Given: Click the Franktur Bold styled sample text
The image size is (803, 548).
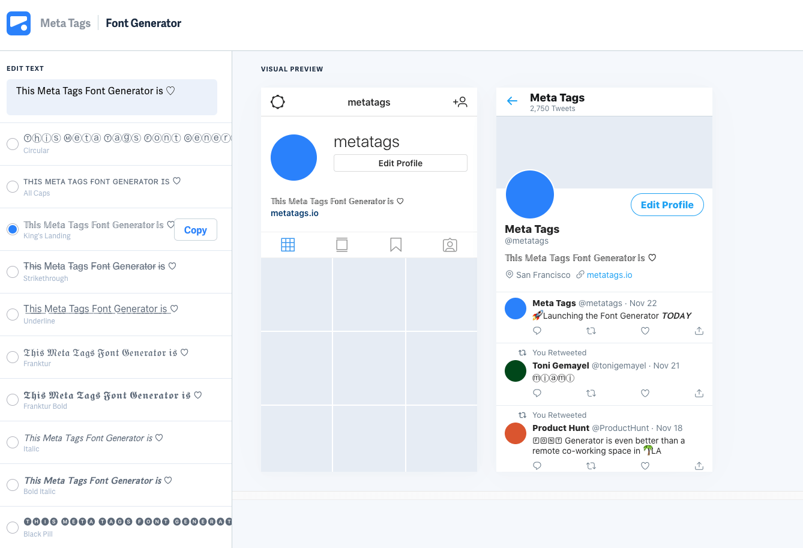Looking at the screenshot, I should (113, 396).
